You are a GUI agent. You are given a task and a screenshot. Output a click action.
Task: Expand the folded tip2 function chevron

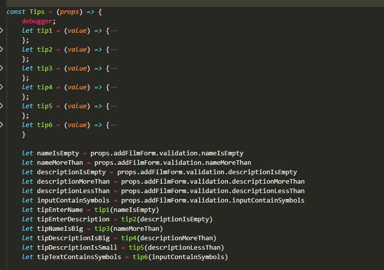pos(1,49)
